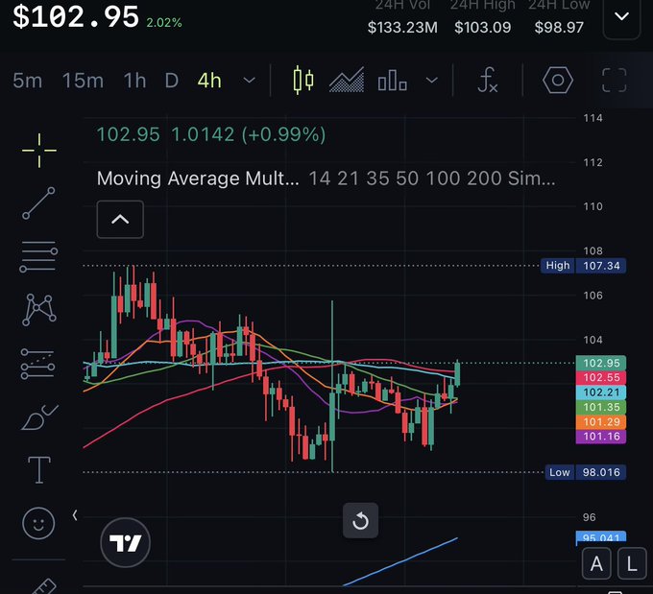The image size is (653, 594).
Task: Switch to bar column chart type
Action: [392, 81]
